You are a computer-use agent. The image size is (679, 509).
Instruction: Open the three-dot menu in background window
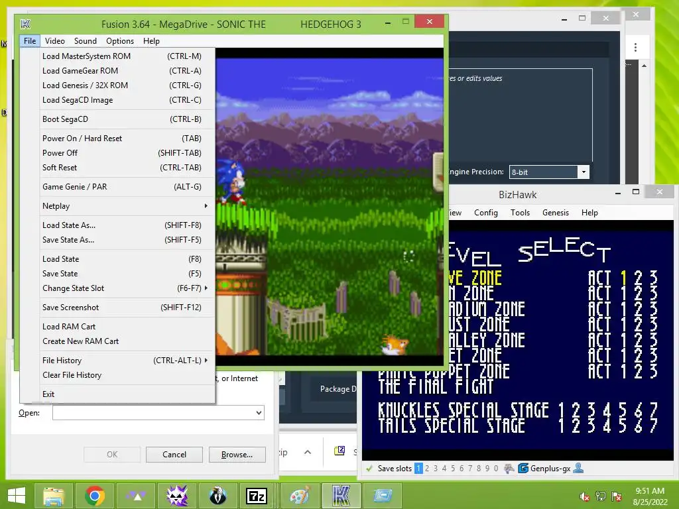pyautogui.click(x=635, y=47)
